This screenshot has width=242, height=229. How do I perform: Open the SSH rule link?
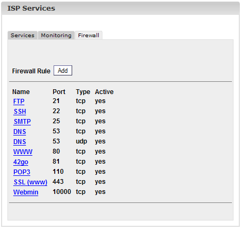[20, 112]
